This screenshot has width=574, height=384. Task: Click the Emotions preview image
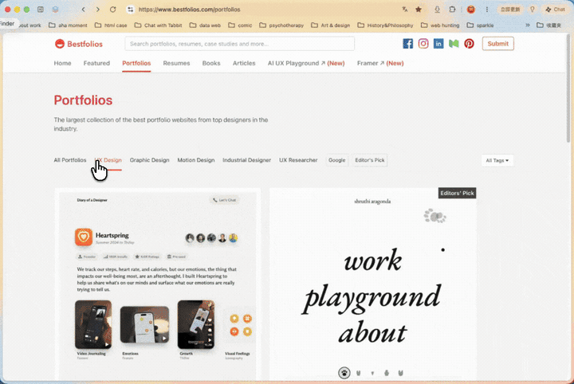pyautogui.click(x=144, y=325)
